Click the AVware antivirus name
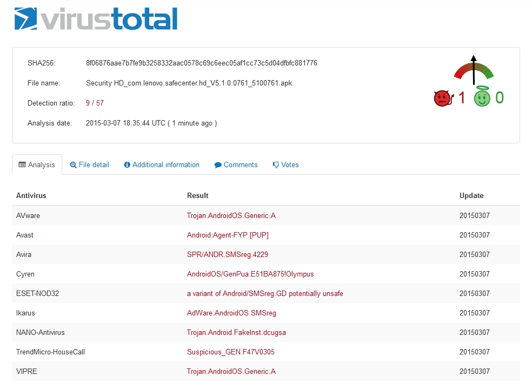 [x=28, y=215]
